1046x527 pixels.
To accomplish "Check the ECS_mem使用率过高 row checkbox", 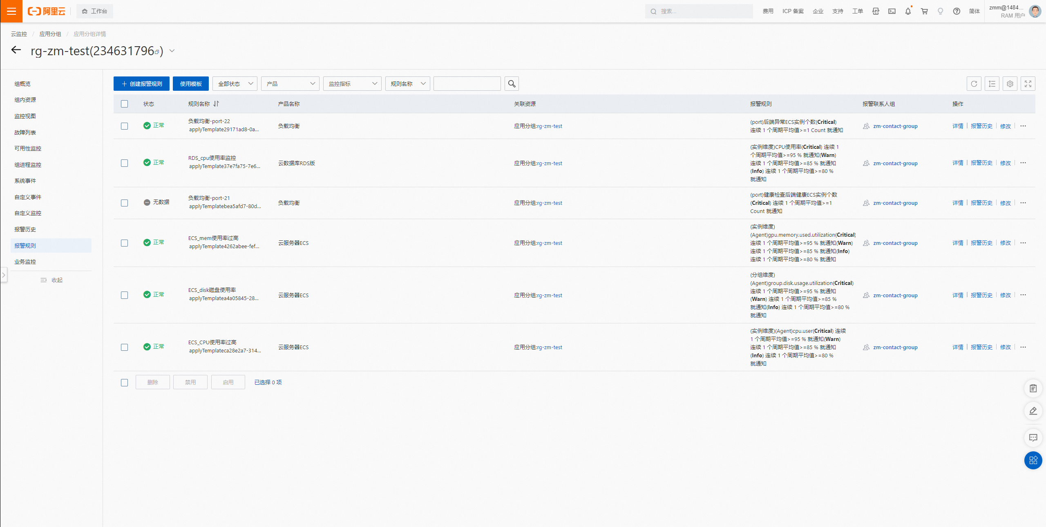I will coord(125,243).
